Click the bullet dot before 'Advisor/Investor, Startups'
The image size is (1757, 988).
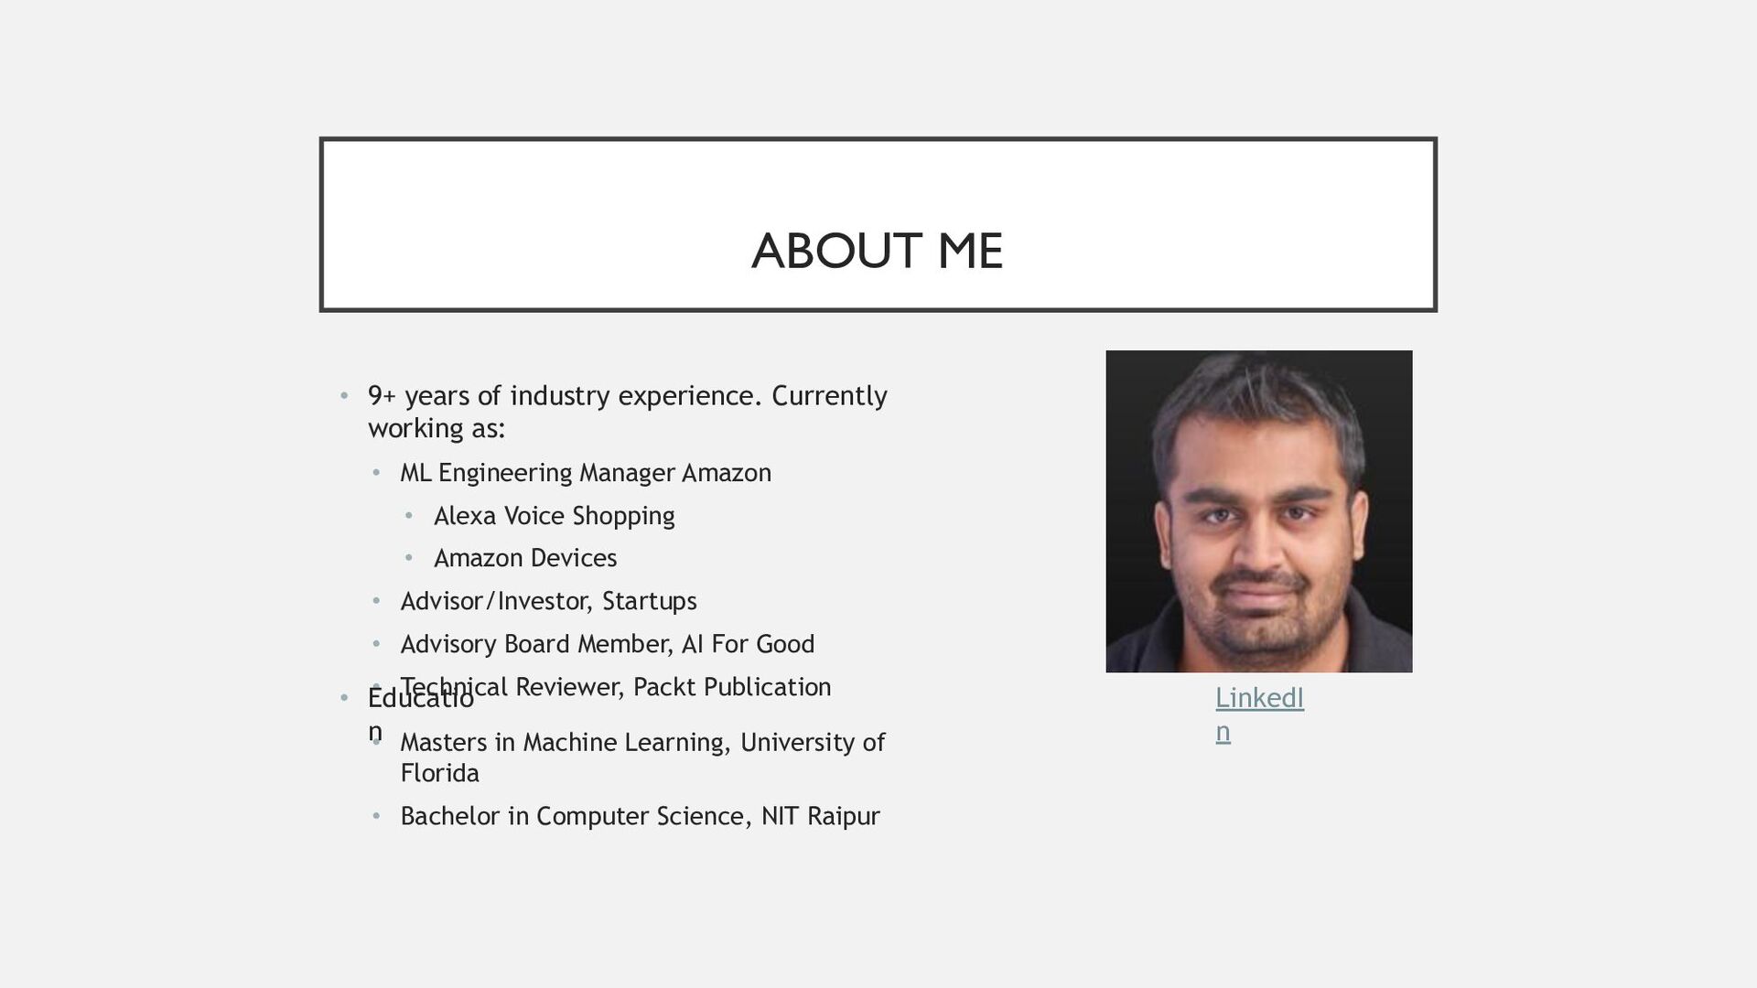tap(376, 601)
